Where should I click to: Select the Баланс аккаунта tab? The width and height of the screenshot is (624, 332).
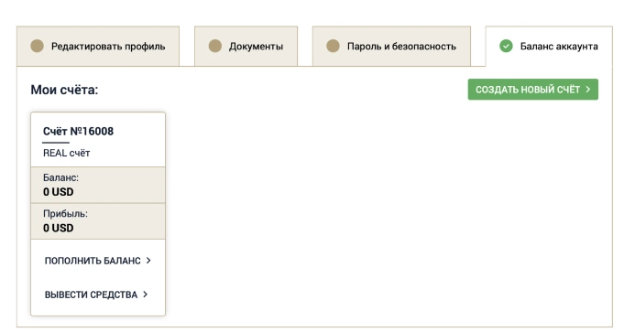click(549, 46)
